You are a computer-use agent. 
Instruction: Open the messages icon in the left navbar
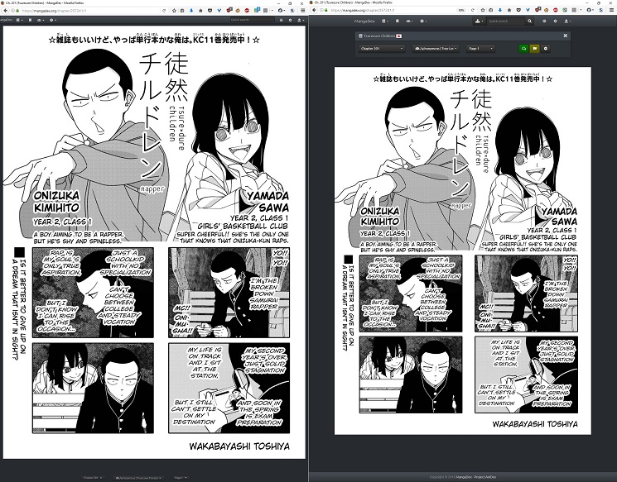pos(281,20)
